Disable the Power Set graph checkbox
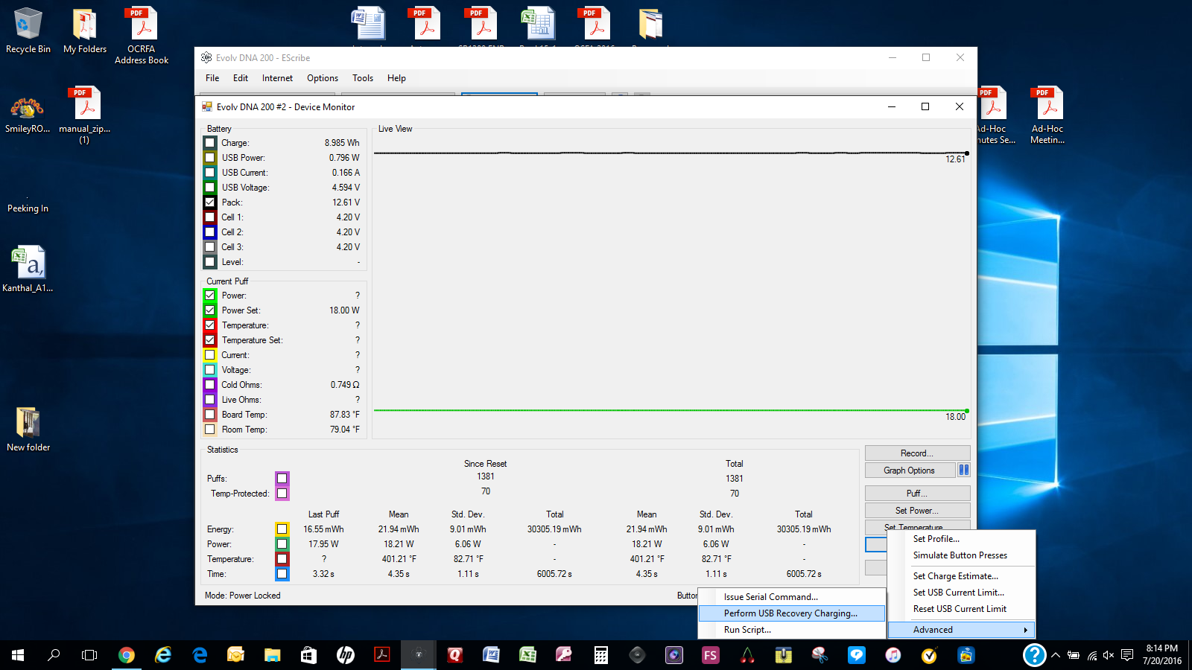 [x=210, y=310]
